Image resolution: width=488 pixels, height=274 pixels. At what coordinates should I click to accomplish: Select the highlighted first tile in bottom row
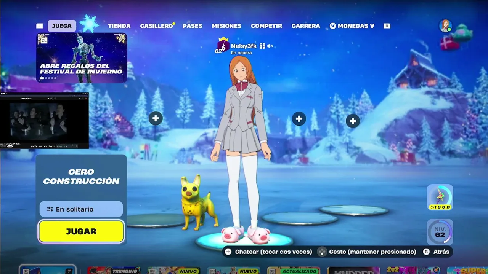[48, 270]
